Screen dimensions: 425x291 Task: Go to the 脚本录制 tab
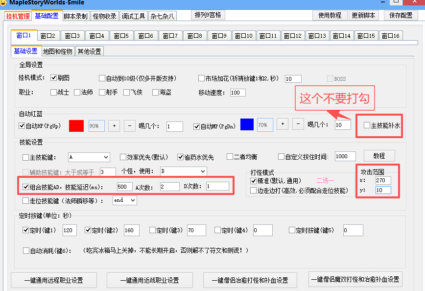[x=75, y=16]
